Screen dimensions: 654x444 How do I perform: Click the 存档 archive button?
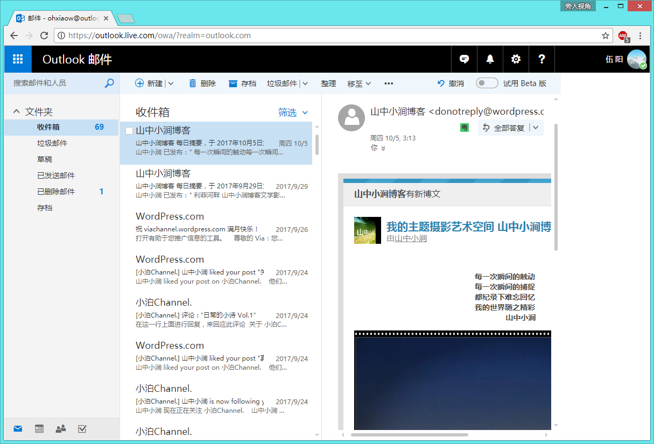tap(242, 83)
